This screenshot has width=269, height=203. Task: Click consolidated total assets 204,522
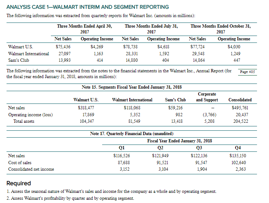tap(241, 121)
